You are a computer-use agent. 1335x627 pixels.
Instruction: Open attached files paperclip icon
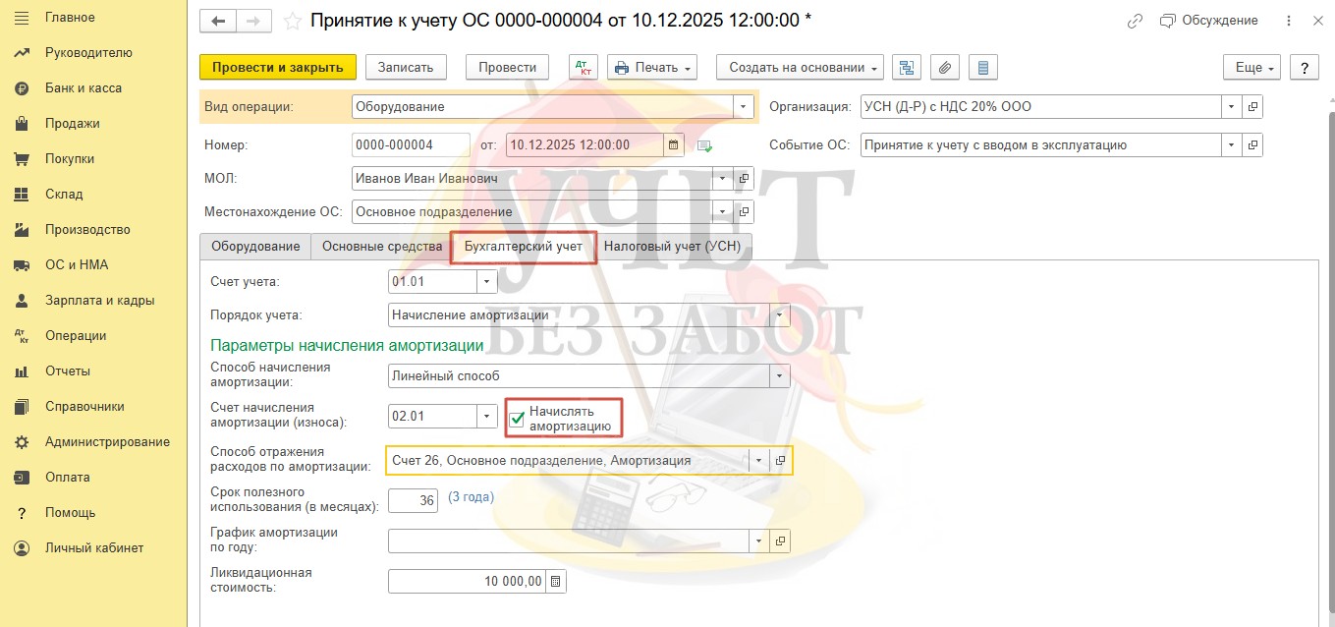[x=945, y=67]
